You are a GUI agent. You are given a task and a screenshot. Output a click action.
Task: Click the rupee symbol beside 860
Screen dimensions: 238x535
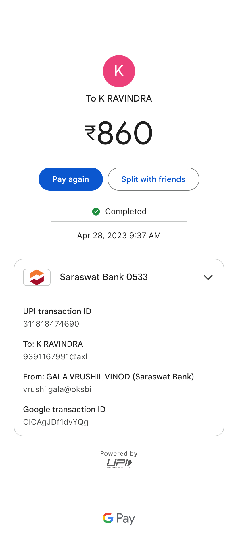[90, 133]
